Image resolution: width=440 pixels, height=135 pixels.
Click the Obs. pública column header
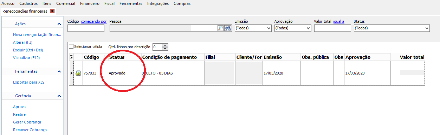317,57
